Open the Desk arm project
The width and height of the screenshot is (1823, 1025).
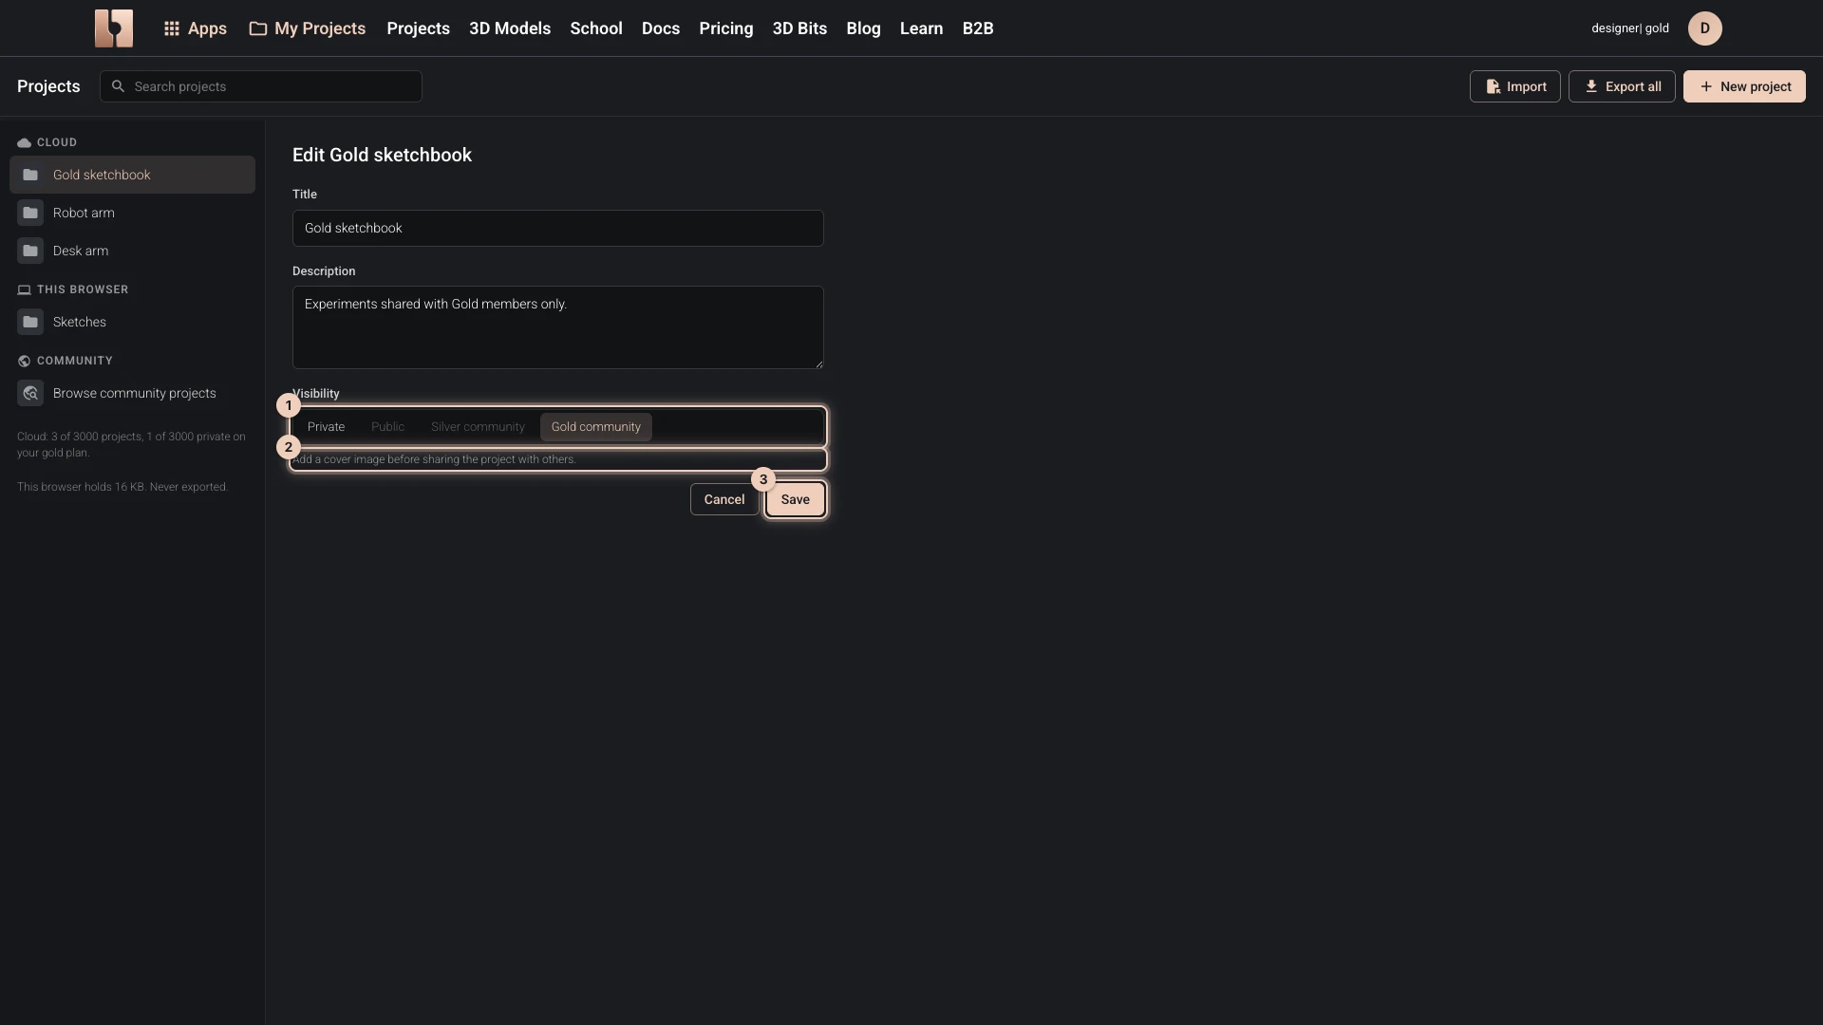pos(132,251)
